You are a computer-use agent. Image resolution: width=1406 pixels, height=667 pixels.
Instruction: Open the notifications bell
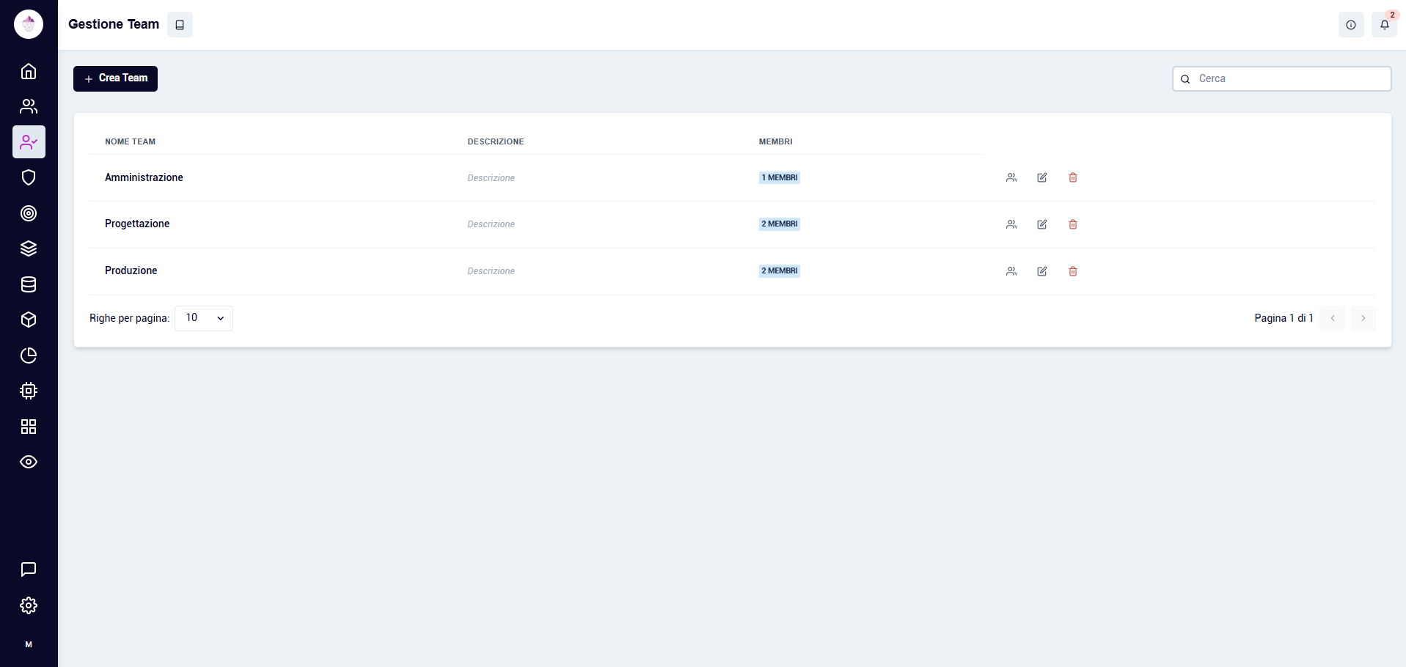pos(1385,24)
